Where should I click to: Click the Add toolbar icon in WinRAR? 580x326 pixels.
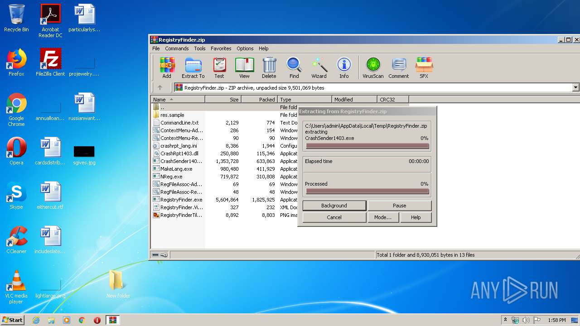click(x=167, y=68)
